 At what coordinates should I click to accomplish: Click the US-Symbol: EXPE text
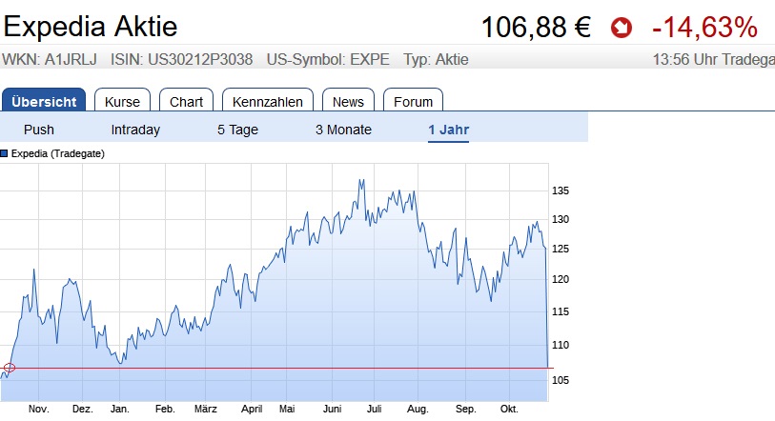328,60
